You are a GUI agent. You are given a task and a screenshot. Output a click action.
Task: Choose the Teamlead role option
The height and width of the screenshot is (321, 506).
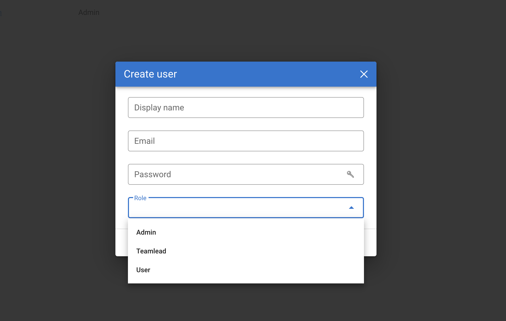(151, 251)
